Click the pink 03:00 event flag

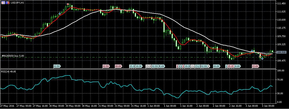[255, 66]
